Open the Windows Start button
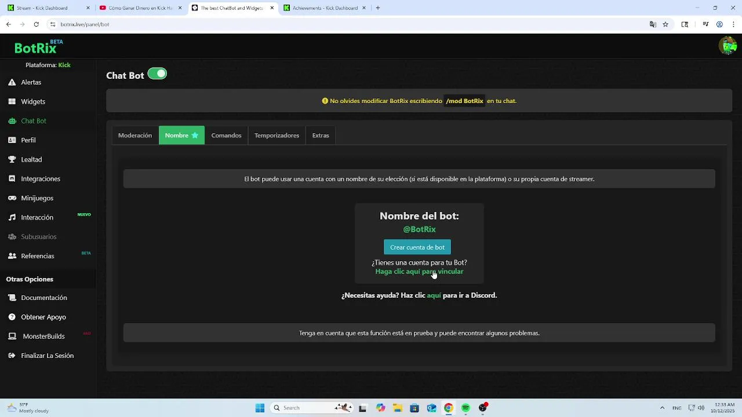 click(260, 408)
